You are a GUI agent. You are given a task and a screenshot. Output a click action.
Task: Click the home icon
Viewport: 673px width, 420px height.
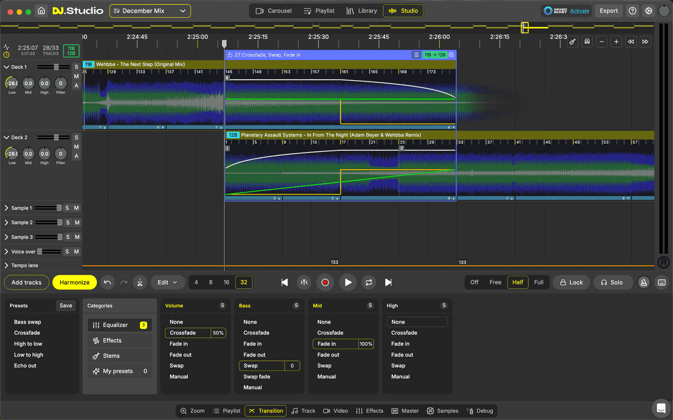(x=41, y=11)
